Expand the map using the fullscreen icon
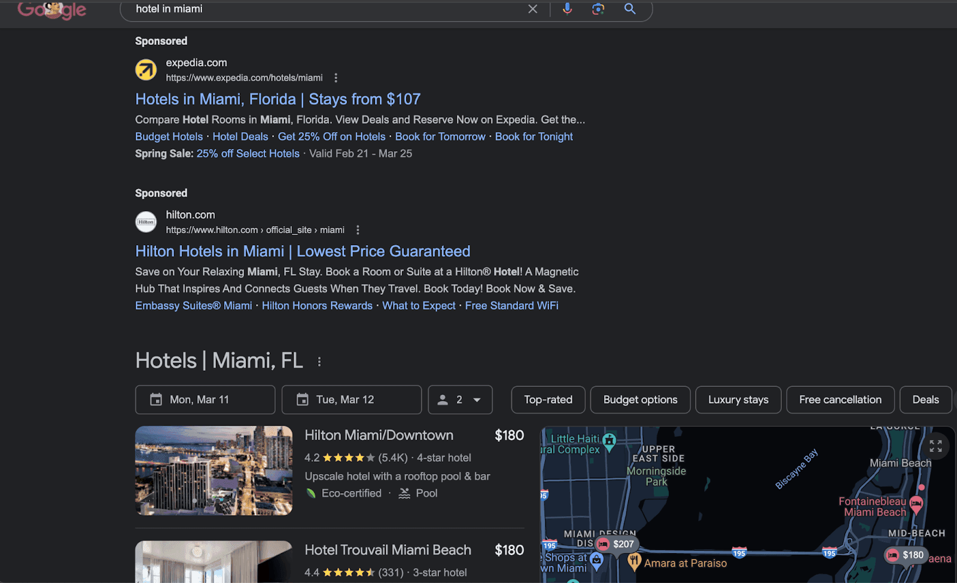This screenshot has width=957, height=583. pyautogui.click(x=935, y=445)
